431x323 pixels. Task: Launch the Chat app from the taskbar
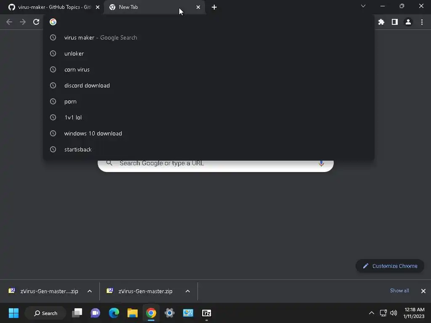[96, 313]
